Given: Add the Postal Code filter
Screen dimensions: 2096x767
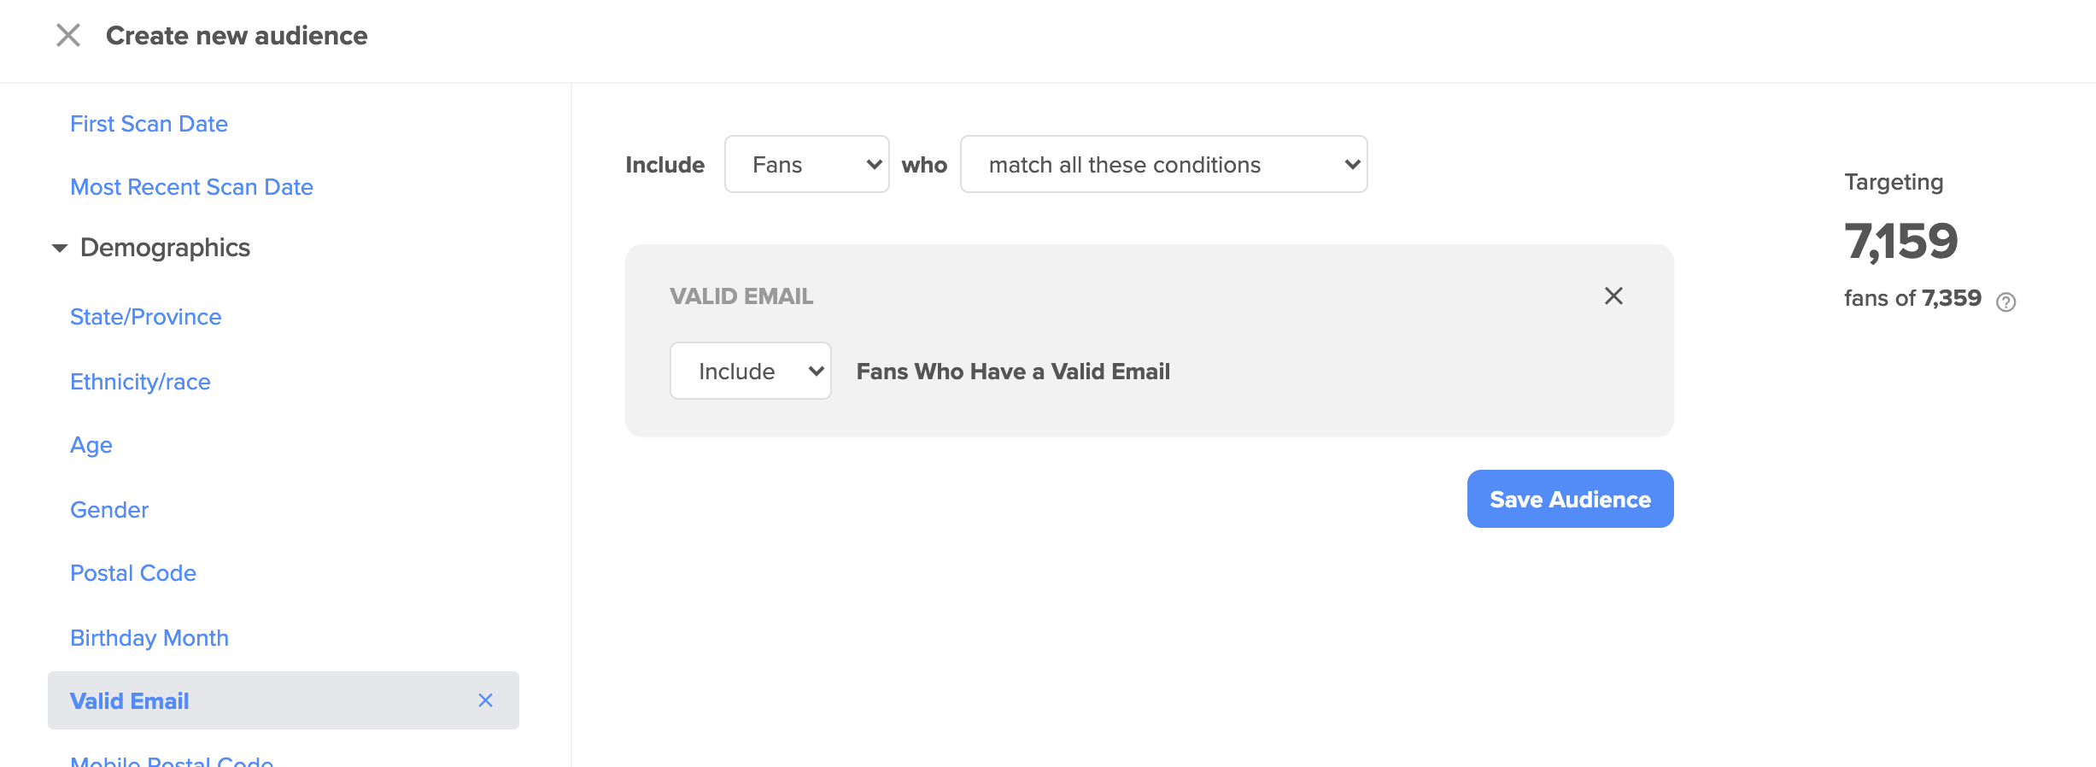Looking at the screenshot, I should [133, 573].
